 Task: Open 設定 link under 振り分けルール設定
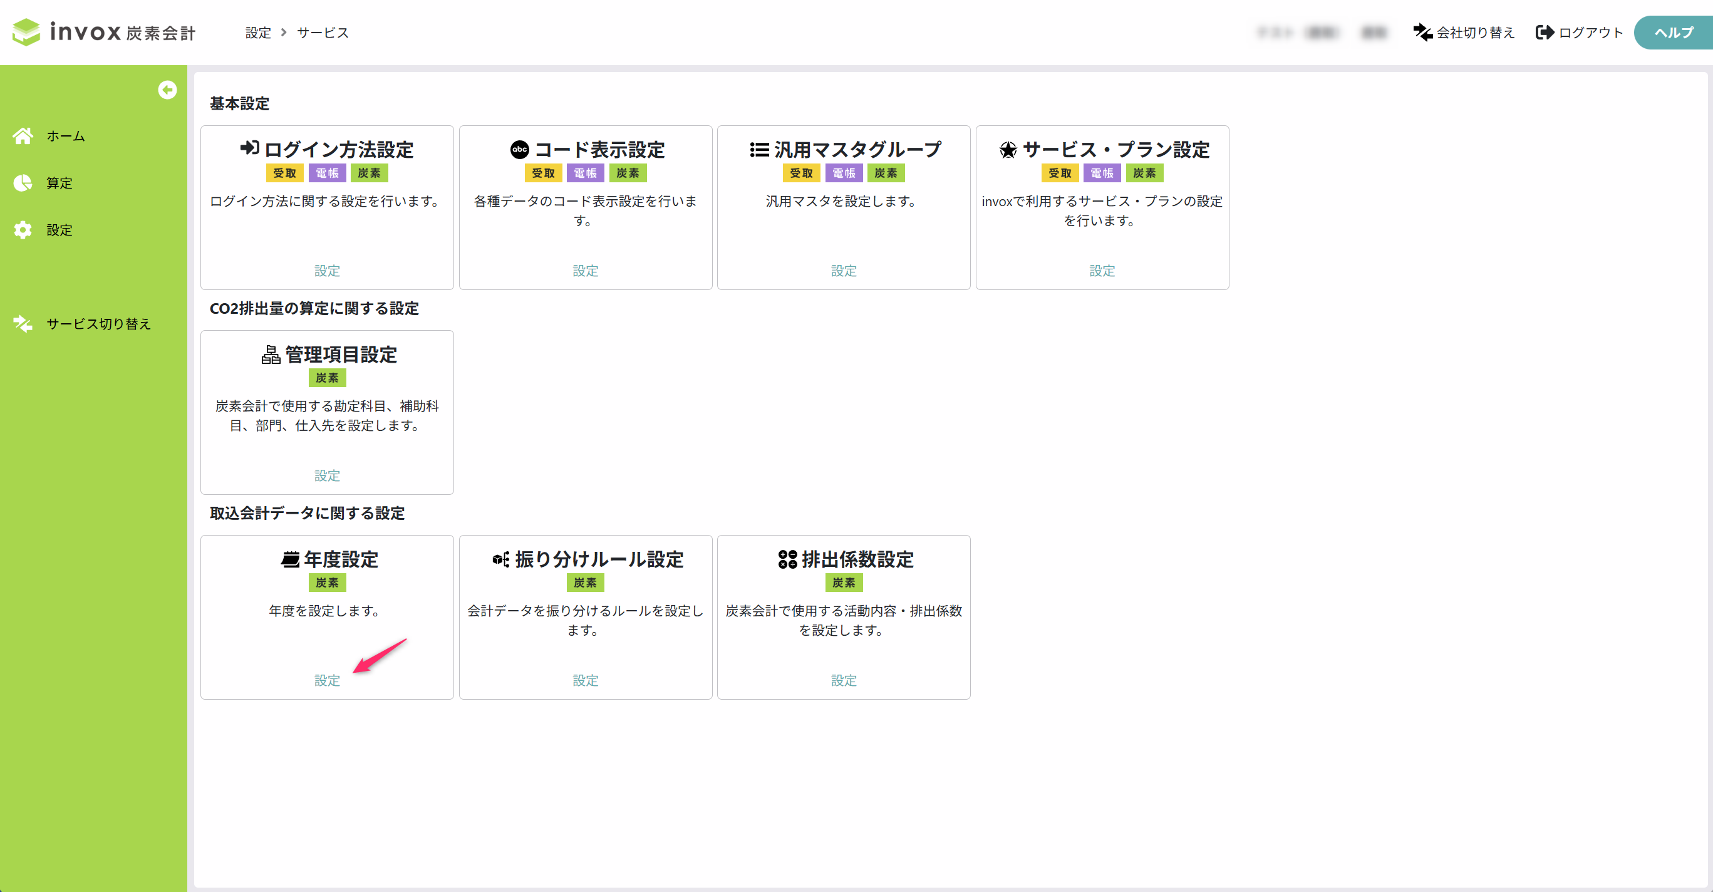coord(585,680)
